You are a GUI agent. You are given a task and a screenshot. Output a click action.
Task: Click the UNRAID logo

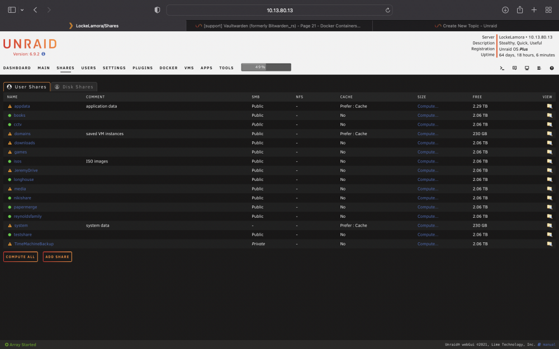(x=30, y=44)
